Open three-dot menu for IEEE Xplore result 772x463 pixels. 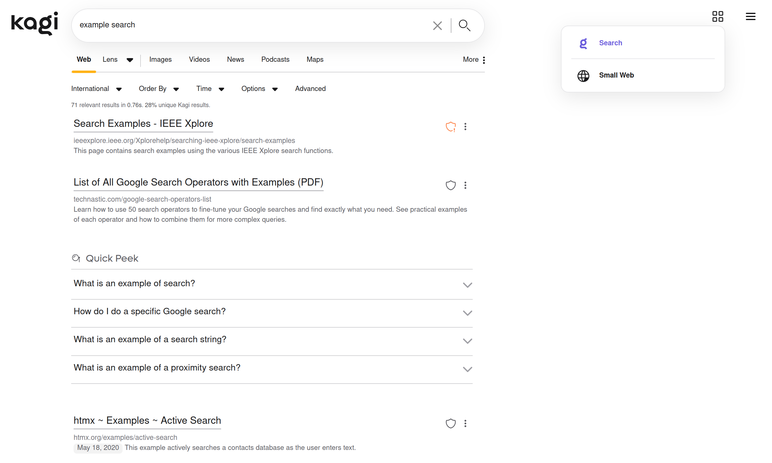tap(465, 127)
